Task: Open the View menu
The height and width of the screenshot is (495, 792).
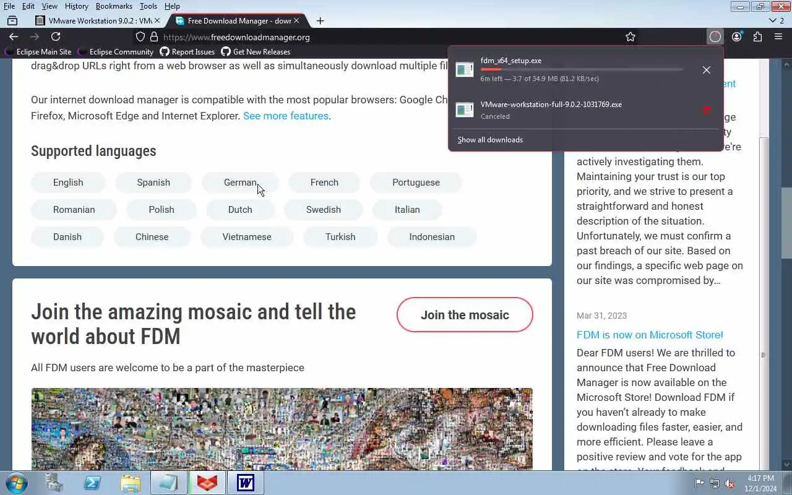Action: (x=49, y=6)
